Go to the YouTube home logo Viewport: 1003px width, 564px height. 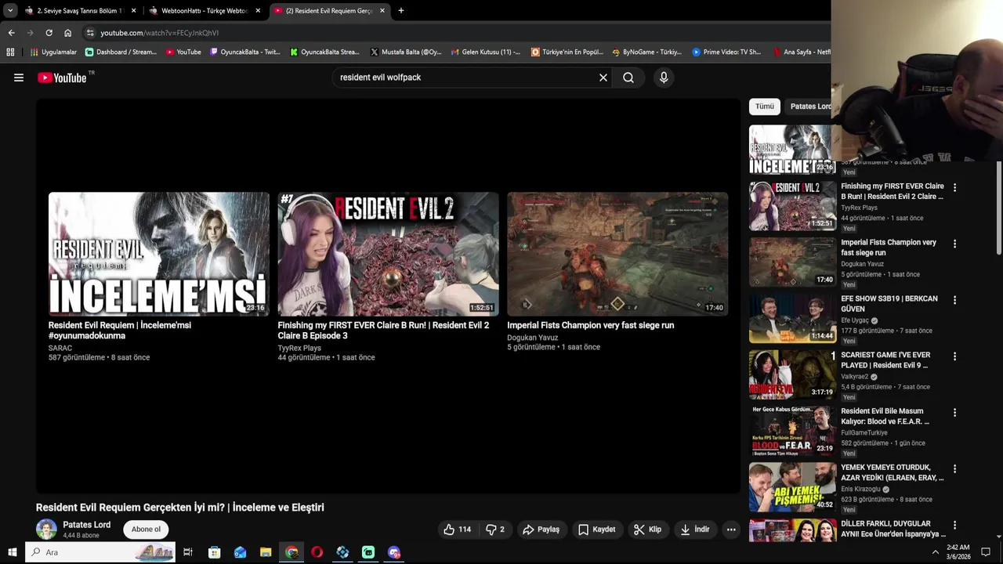(62, 78)
